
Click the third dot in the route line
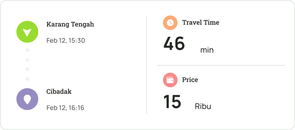click(x=27, y=69)
